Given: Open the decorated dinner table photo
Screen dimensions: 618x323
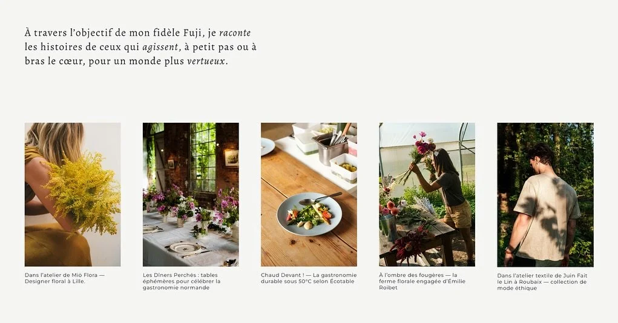Looking at the screenshot, I should pos(191,195).
